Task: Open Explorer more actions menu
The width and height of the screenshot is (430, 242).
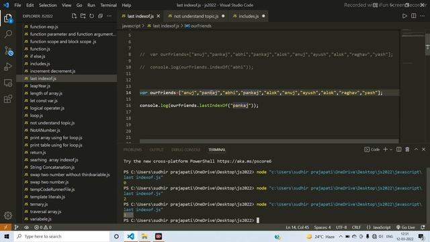Action: coord(109,16)
